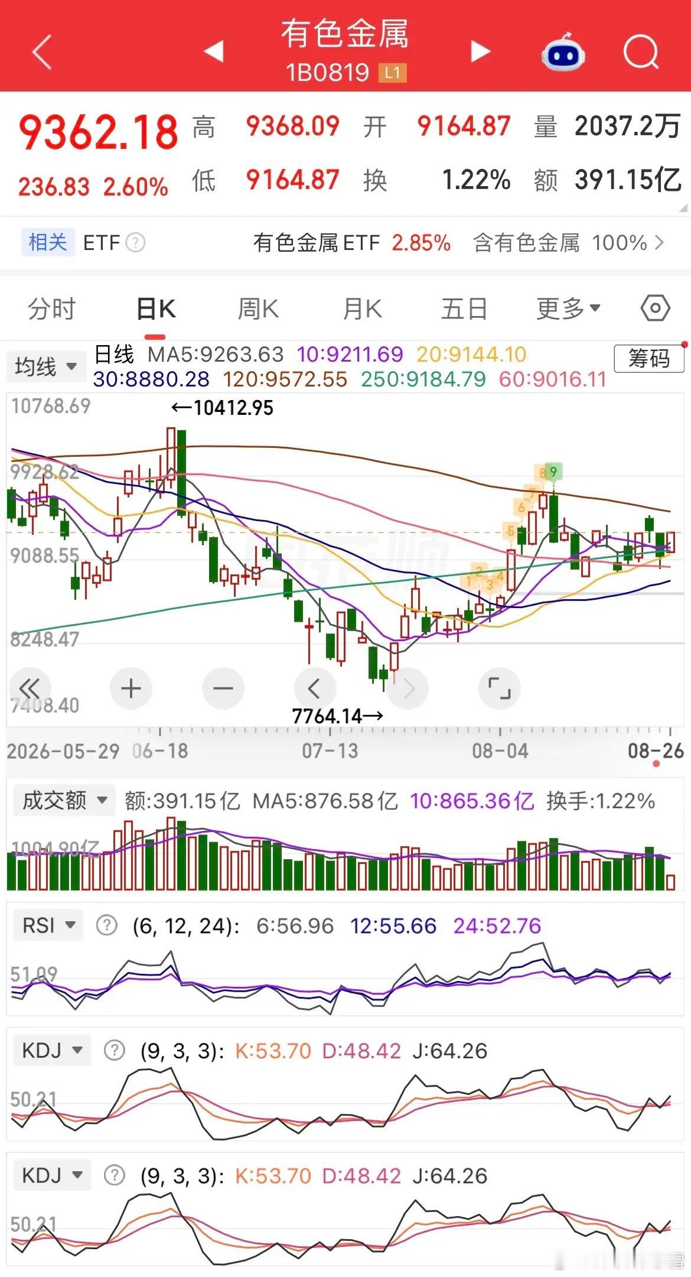Expand the 成交额 indicator dropdown
Viewport: 691px width, 1277px height.
click(64, 800)
